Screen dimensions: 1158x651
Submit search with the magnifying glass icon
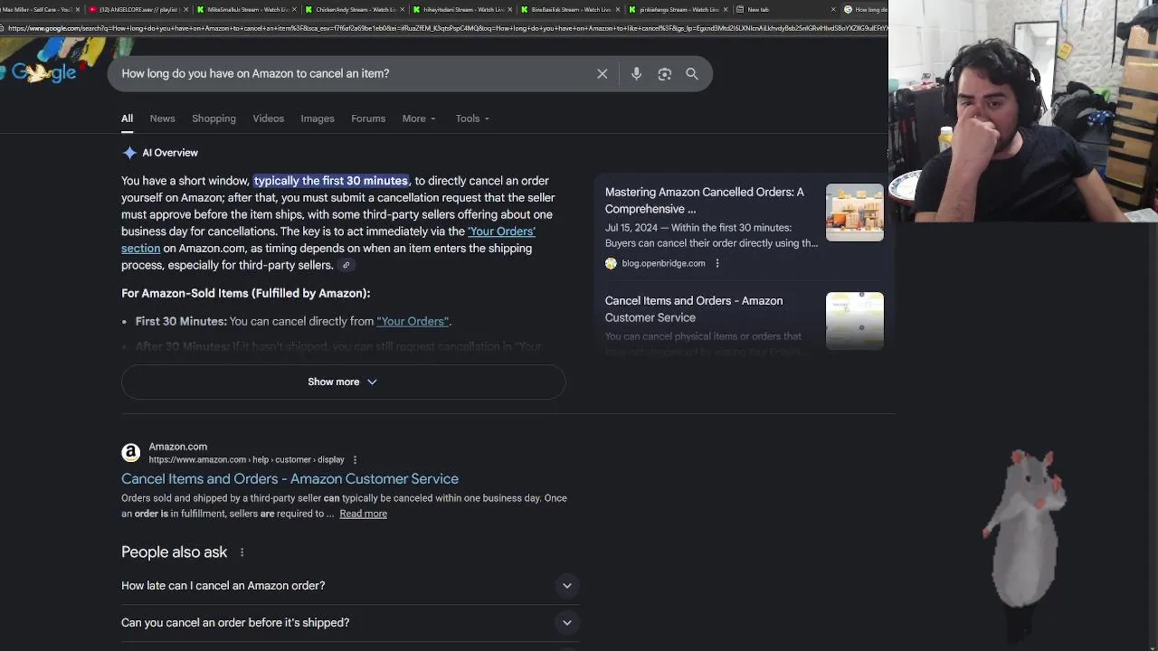click(x=692, y=74)
